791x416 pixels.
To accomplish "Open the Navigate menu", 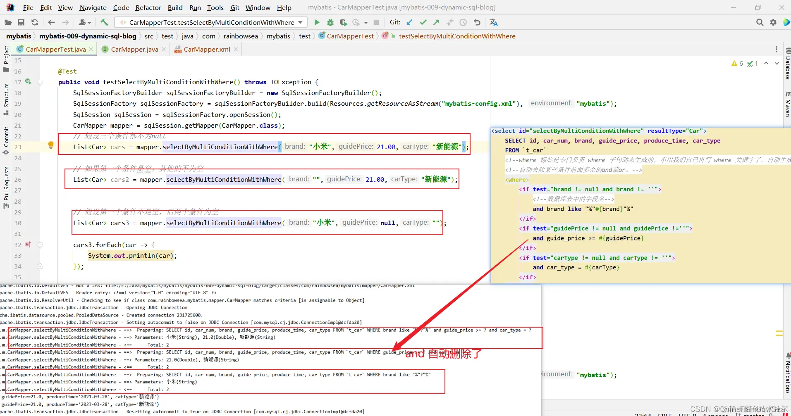I will tap(93, 7).
